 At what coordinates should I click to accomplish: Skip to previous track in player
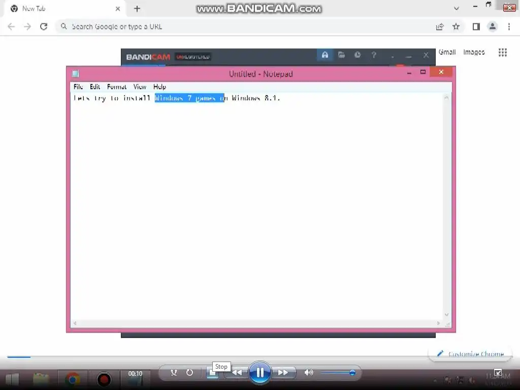coord(237,372)
